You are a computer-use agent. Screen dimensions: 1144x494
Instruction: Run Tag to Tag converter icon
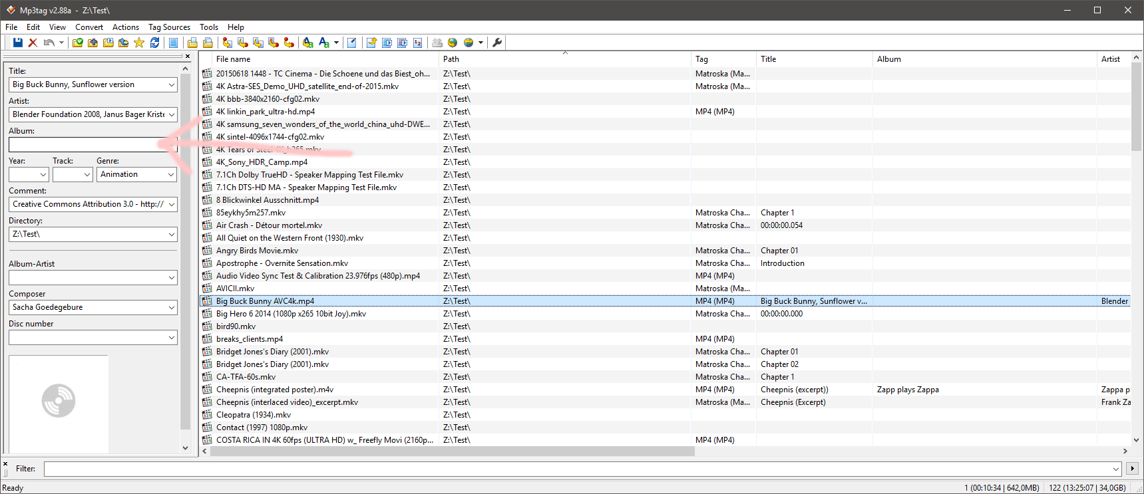point(289,43)
